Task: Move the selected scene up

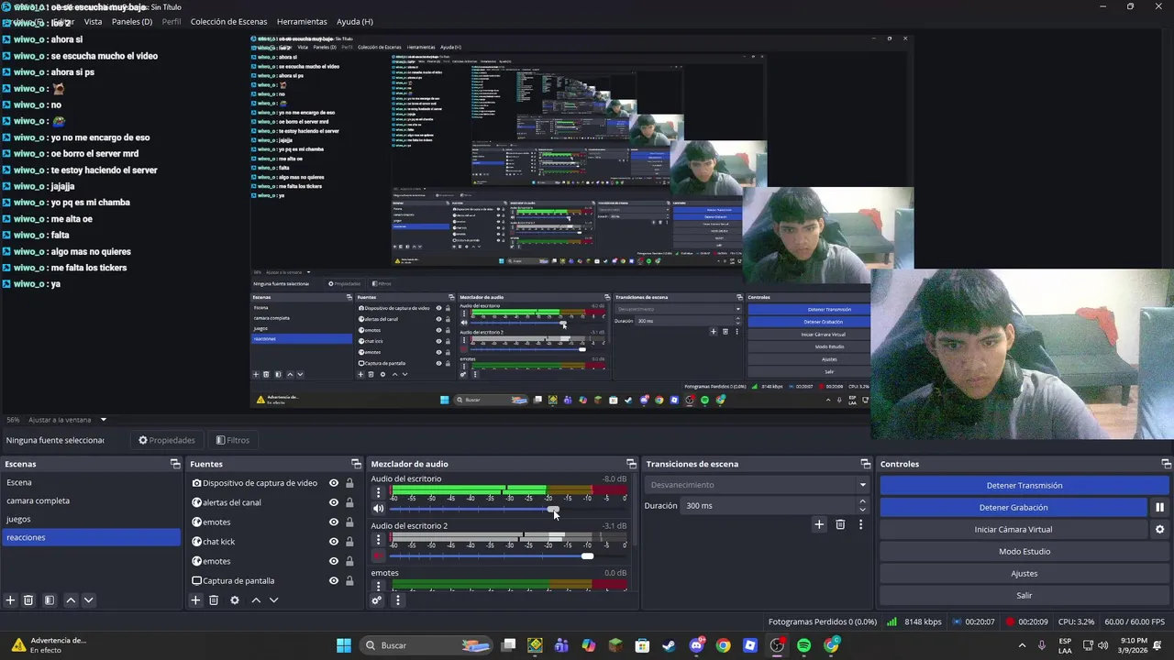Action: click(x=71, y=600)
